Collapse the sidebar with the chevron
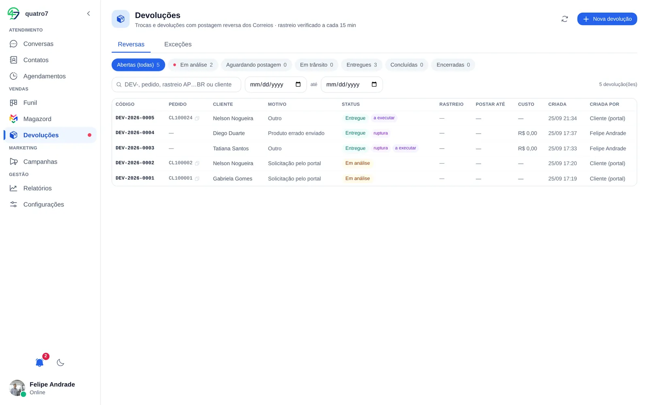The width and height of the screenshot is (648, 405). coord(88,13)
